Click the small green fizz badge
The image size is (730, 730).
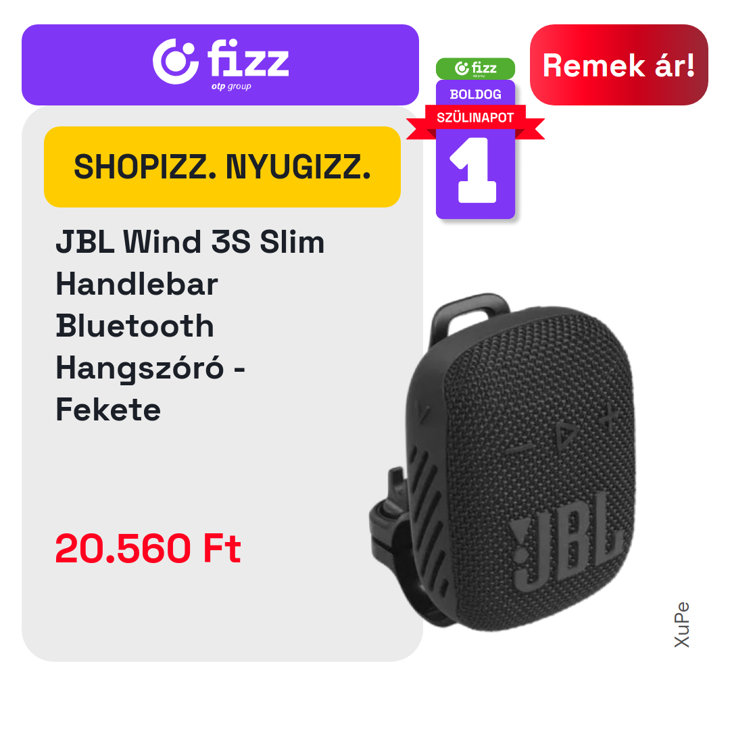475,68
